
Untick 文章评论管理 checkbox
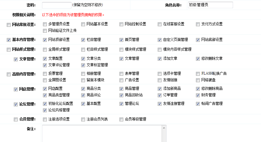[45, 65]
